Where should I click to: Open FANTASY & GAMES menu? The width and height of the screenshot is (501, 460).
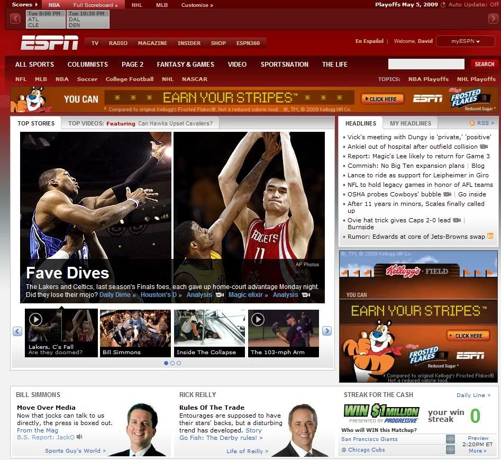[185, 64]
